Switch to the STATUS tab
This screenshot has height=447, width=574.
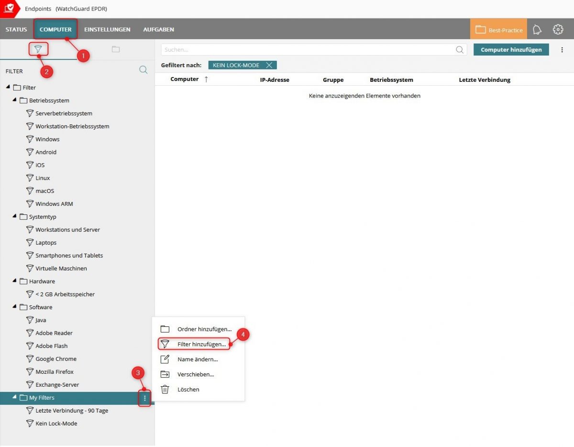click(x=16, y=29)
